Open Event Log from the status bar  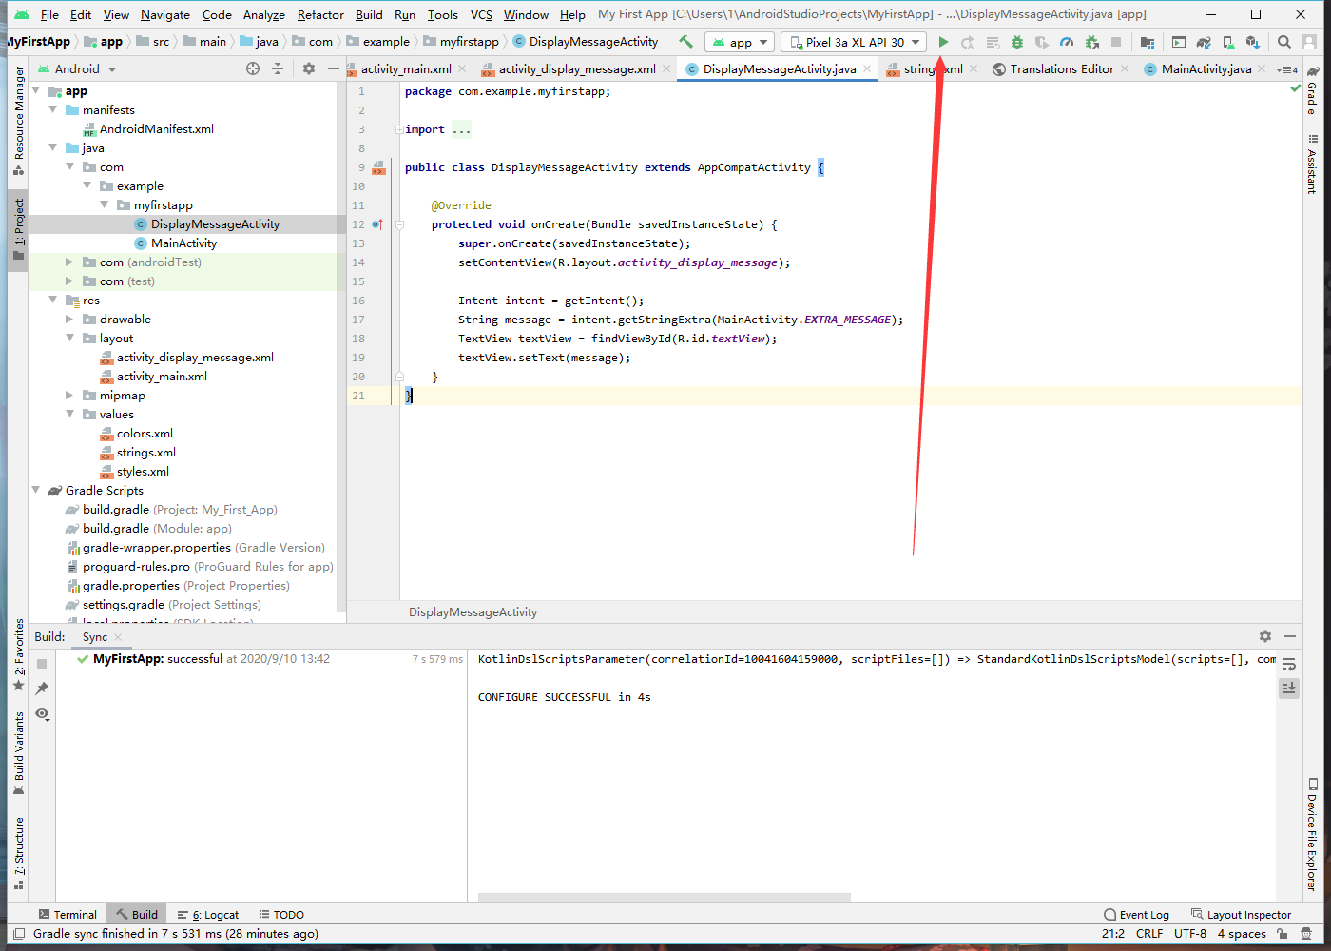click(x=1136, y=914)
